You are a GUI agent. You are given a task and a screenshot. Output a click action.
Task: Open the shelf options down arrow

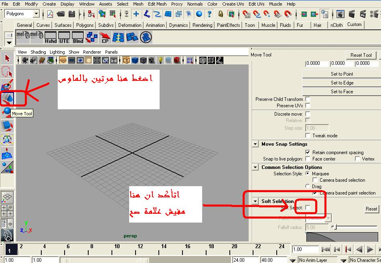click(9, 43)
